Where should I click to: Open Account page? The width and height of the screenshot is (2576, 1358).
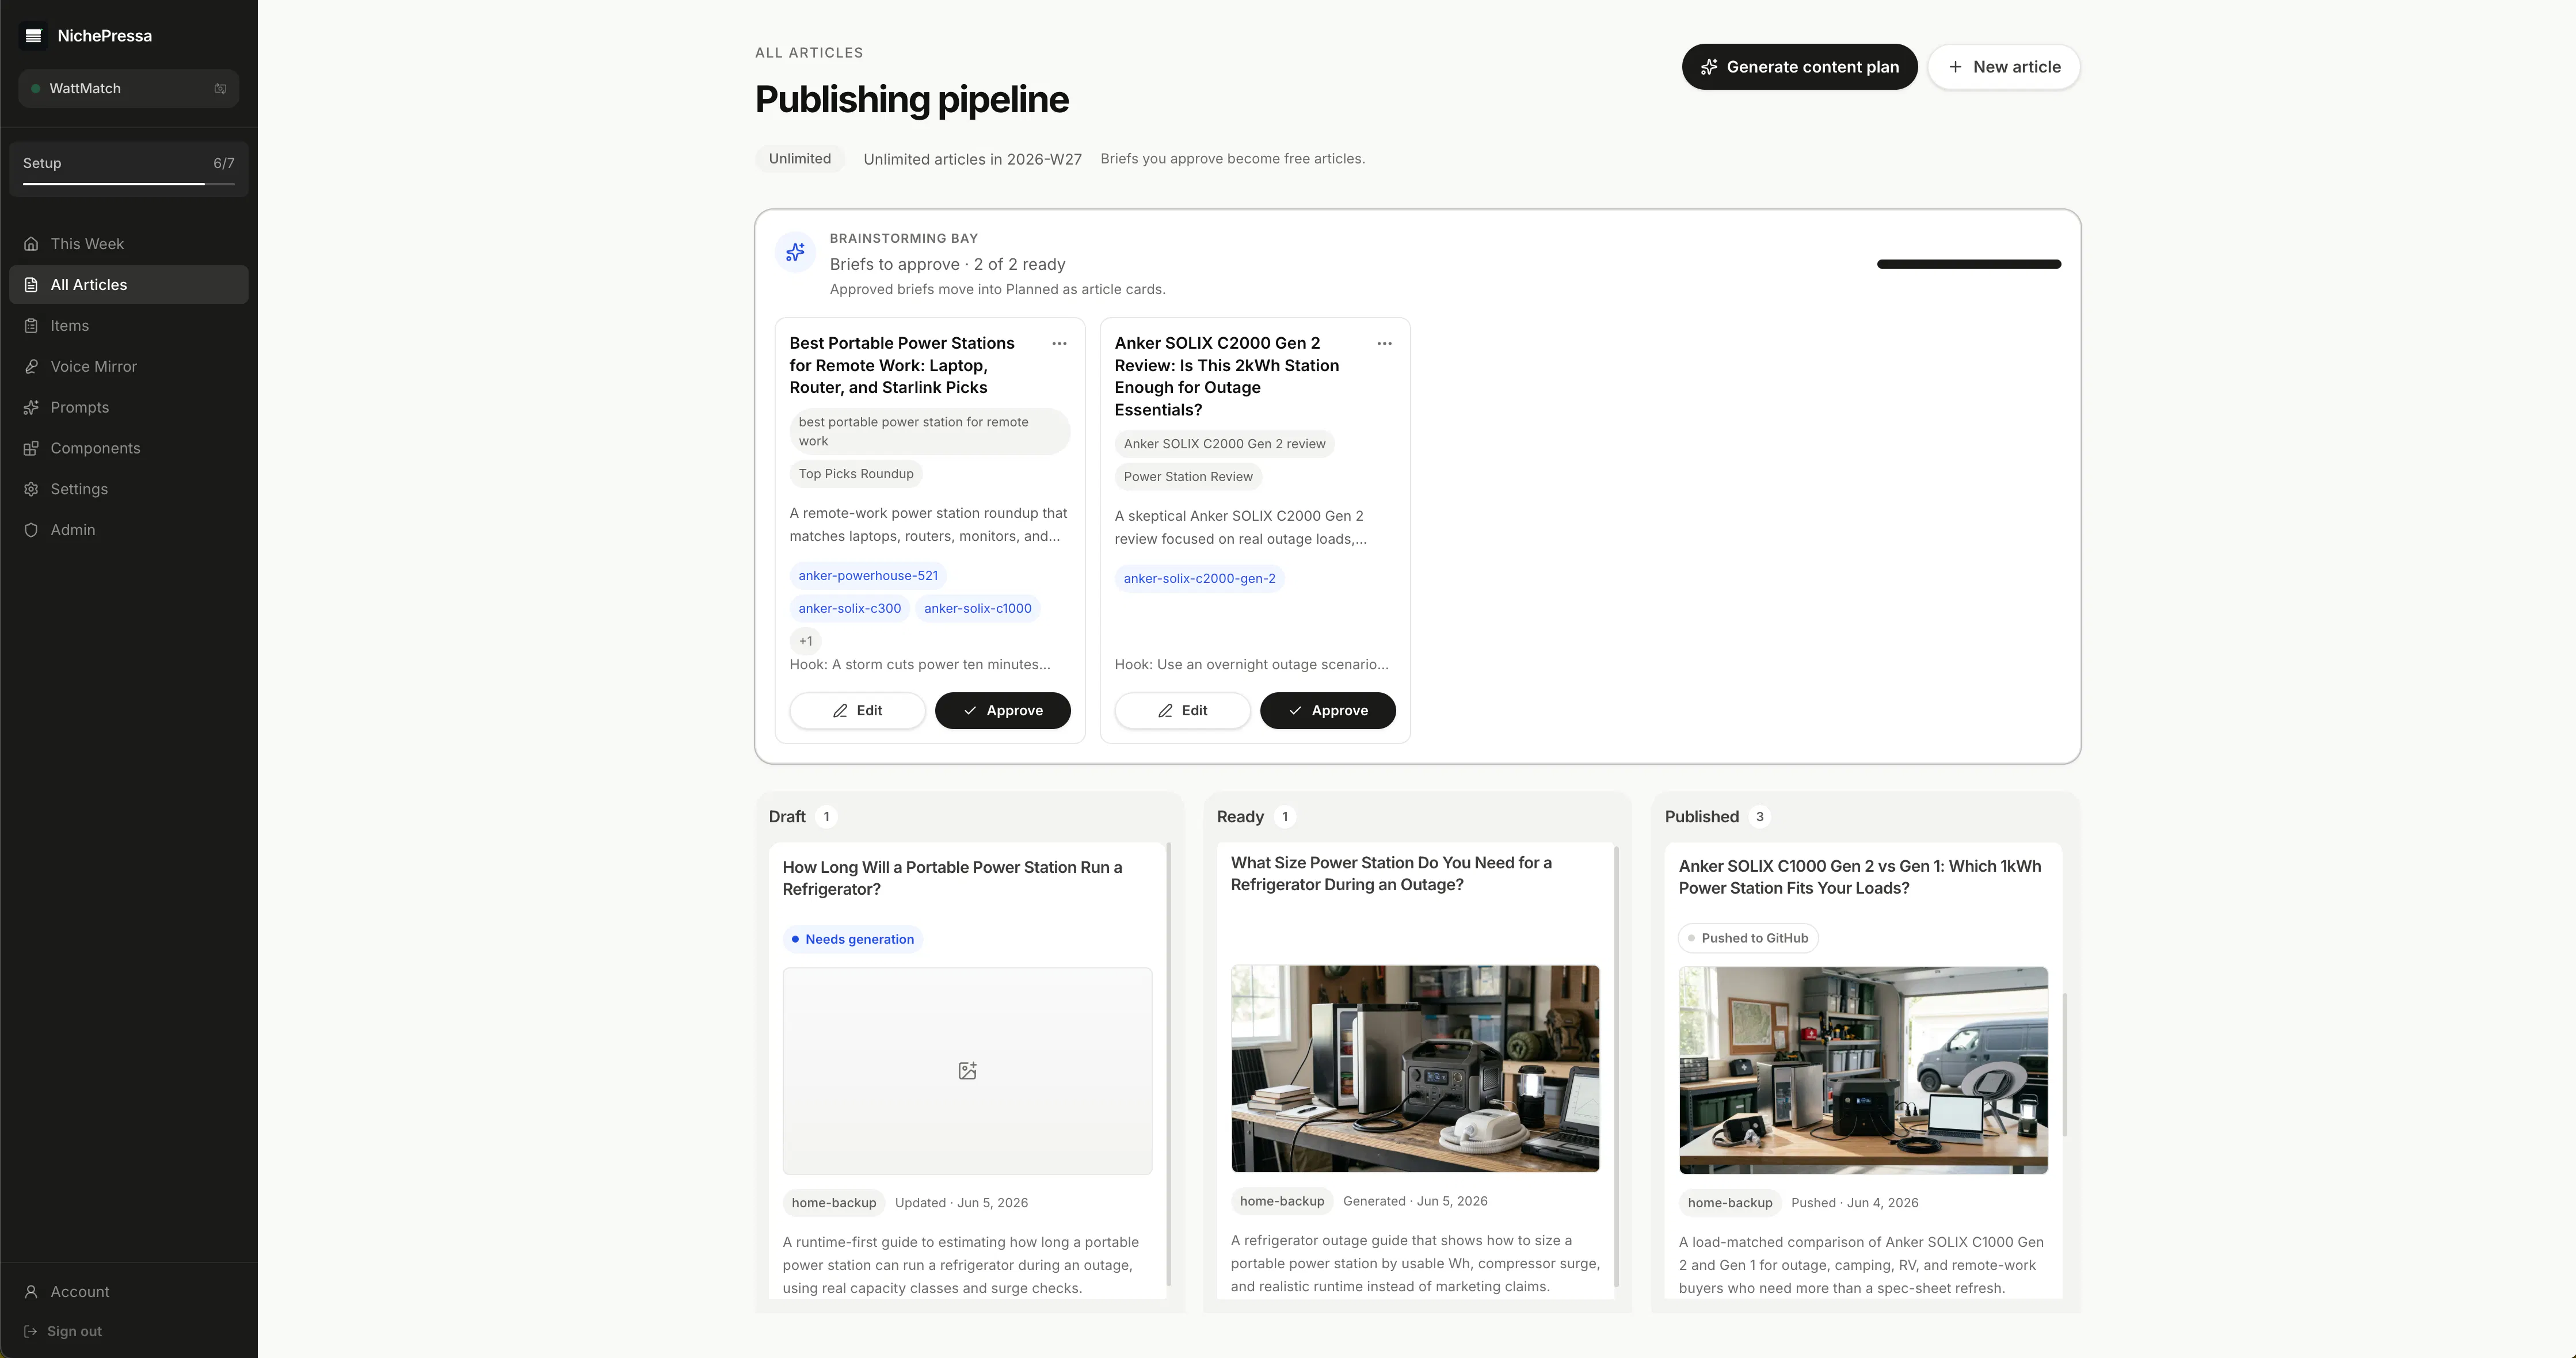[x=128, y=1292]
